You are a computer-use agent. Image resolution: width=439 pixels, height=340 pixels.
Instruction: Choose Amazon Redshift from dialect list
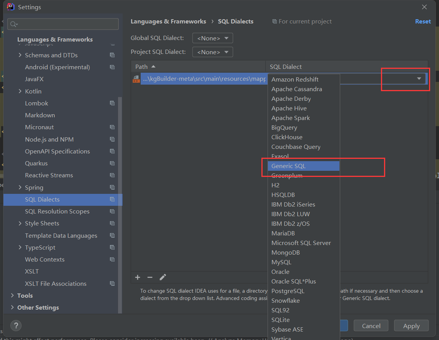click(x=303, y=80)
